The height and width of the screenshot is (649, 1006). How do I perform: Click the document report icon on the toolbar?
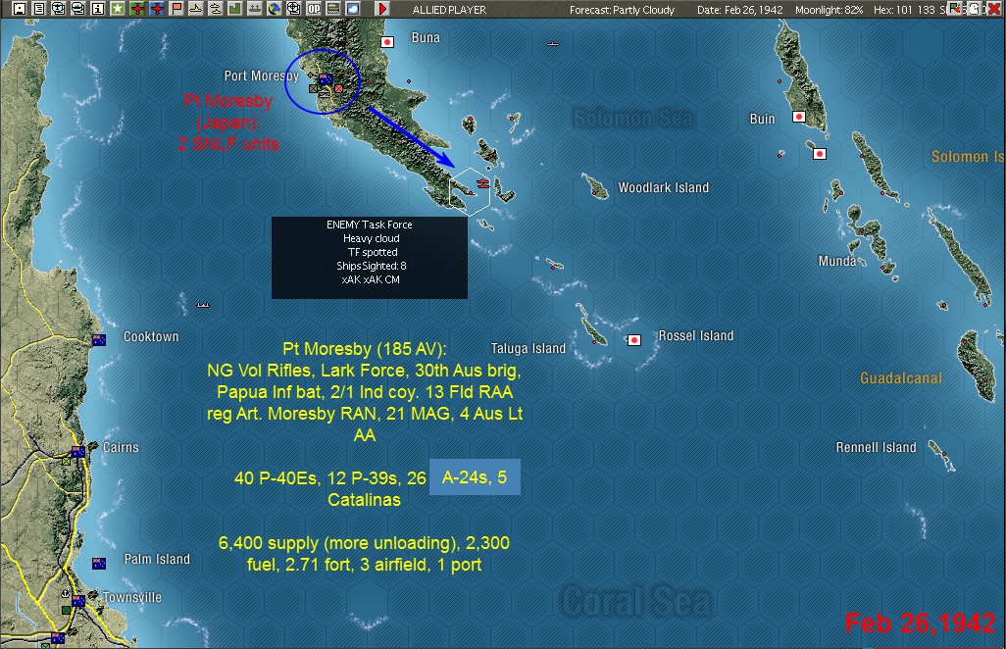38,10
